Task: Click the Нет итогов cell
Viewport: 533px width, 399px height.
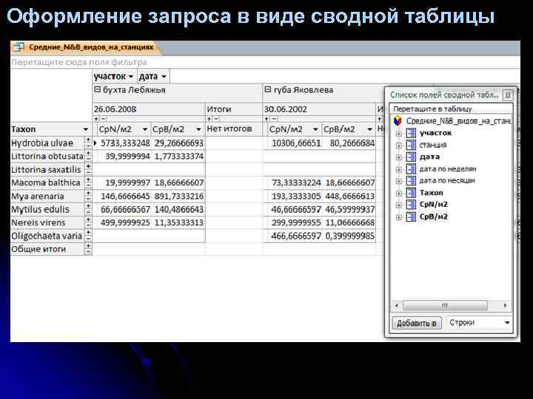Action: (234, 129)
